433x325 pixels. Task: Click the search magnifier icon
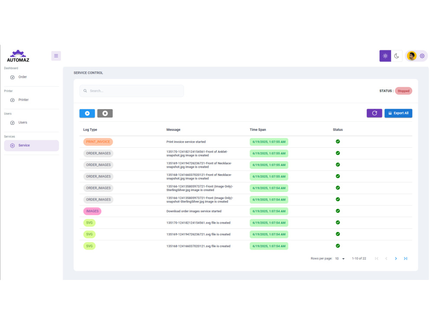tap(85, 91)
